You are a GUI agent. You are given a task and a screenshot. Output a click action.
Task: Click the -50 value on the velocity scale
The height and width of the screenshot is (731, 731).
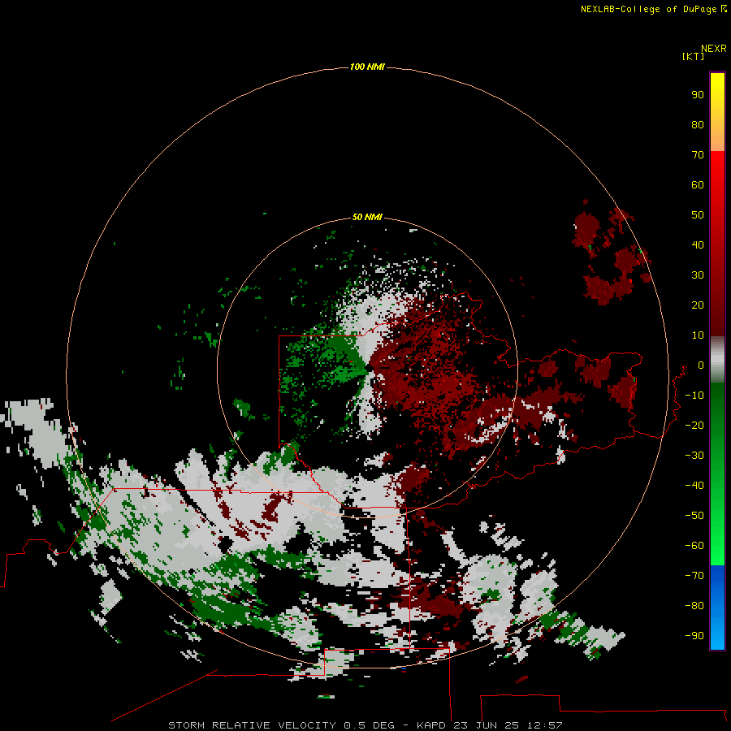click(694, 516)
